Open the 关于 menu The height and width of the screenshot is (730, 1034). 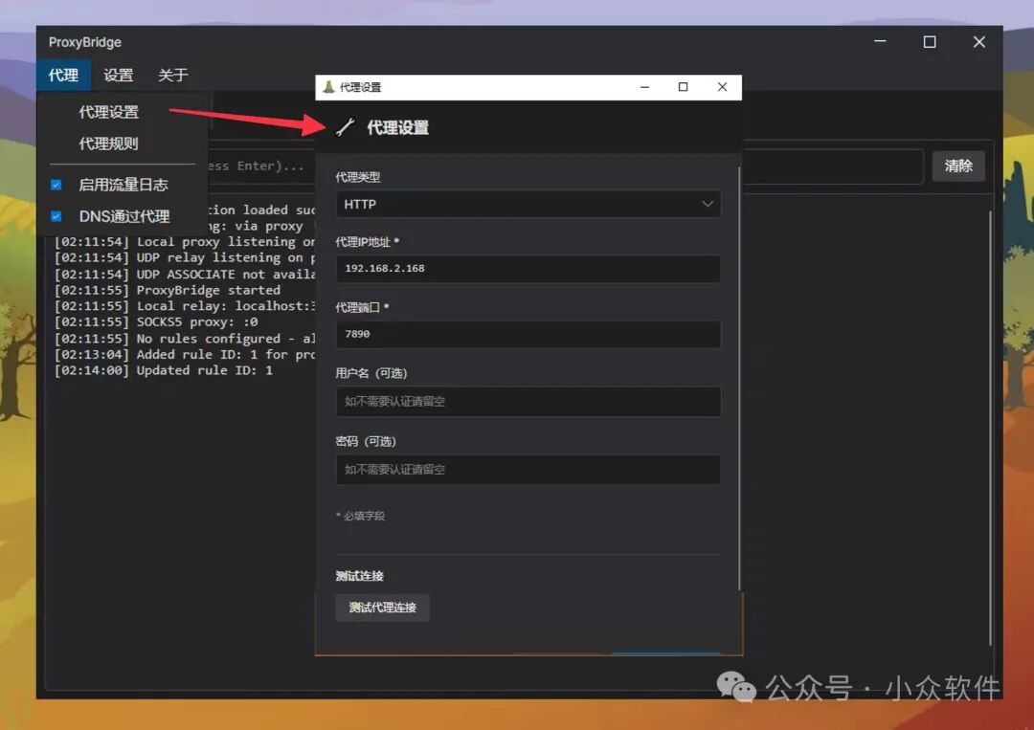coord(172,75)
